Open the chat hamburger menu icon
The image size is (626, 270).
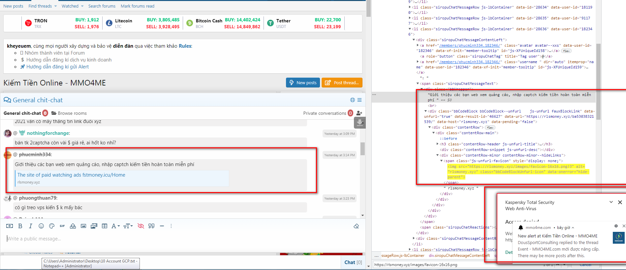(x=360, y=100)
